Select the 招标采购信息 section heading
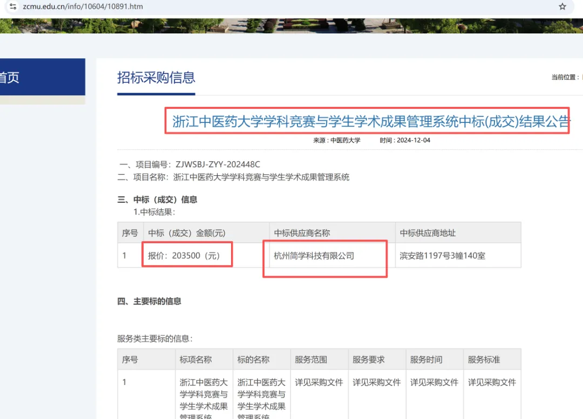The height and width of the screenshot is (419, 583). 156,77
